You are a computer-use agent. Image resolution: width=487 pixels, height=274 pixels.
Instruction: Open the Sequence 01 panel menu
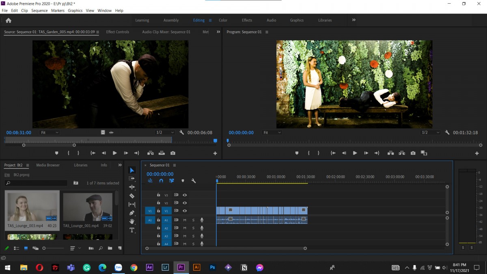click(175, 165)
